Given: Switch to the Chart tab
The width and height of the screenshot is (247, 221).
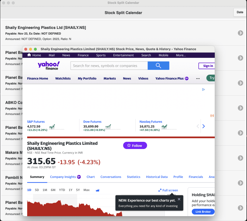Looking at the screenshot, I should [90, 177].
